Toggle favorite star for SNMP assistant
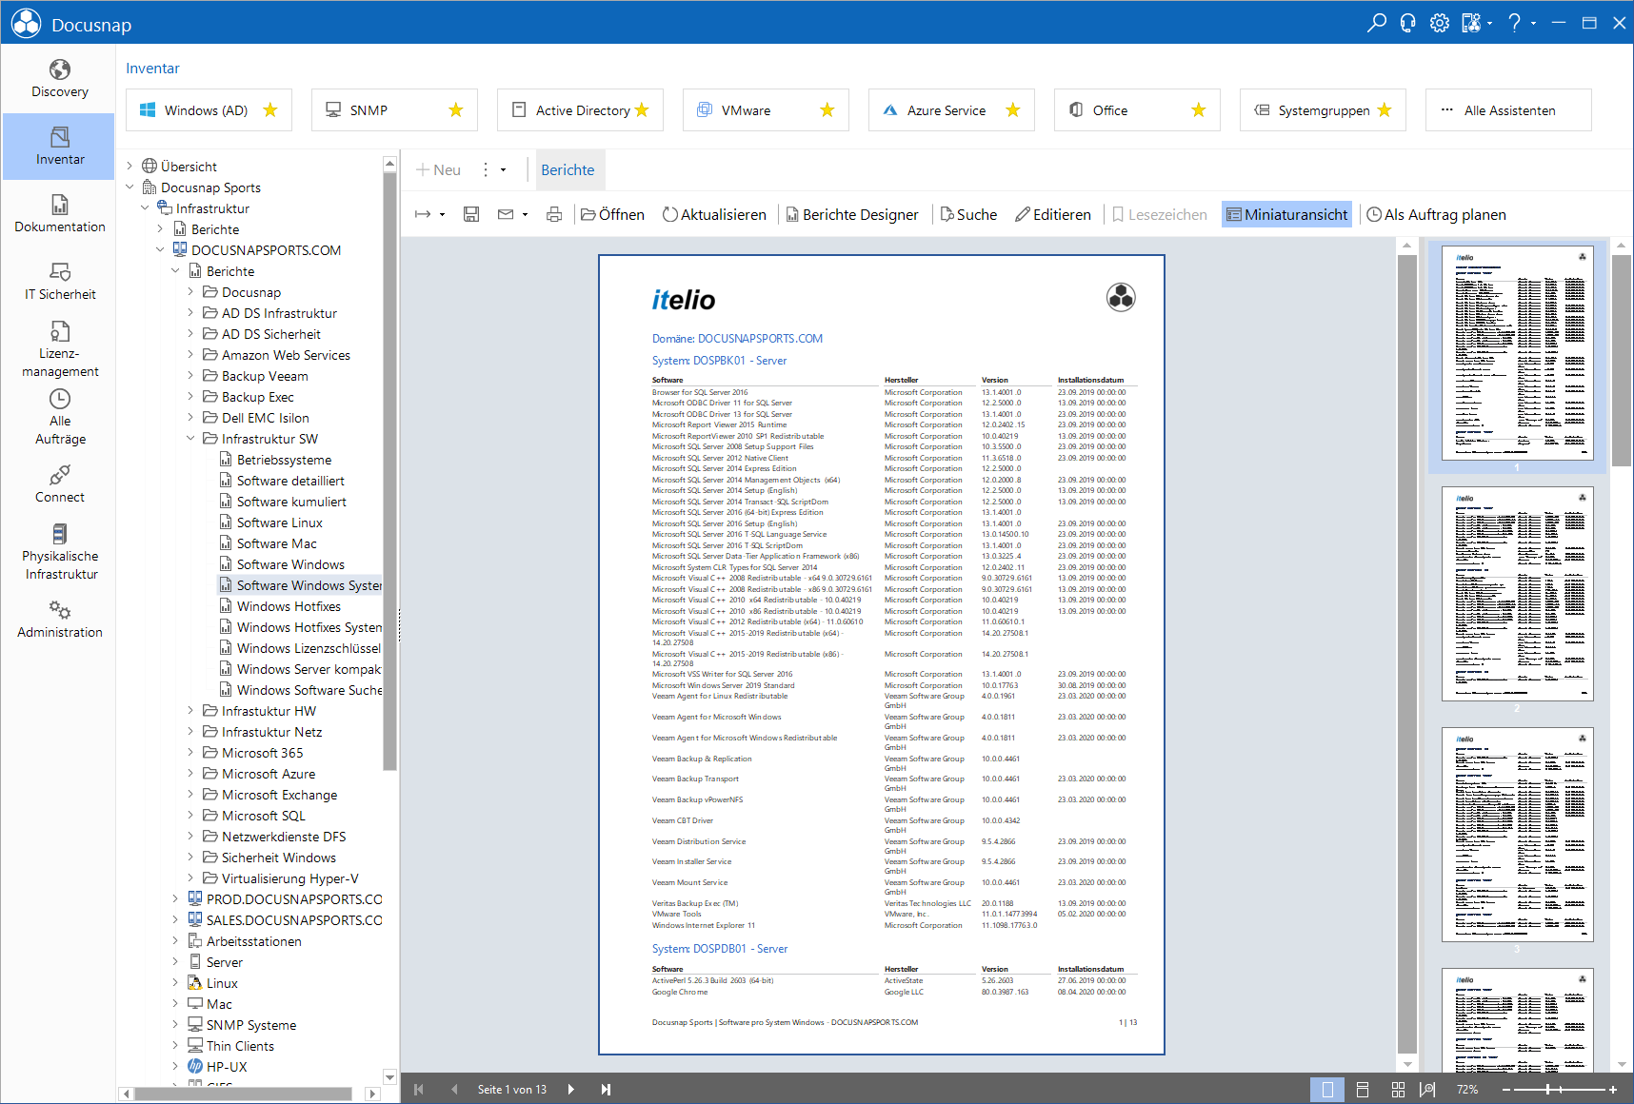 [x=456, y=110]
